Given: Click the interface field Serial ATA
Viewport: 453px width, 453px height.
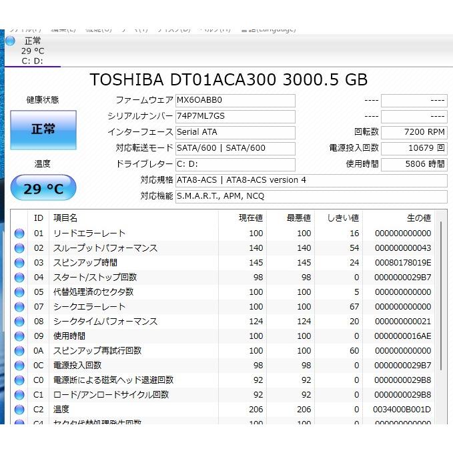Looking at the screenshot, I should (236, 132).
